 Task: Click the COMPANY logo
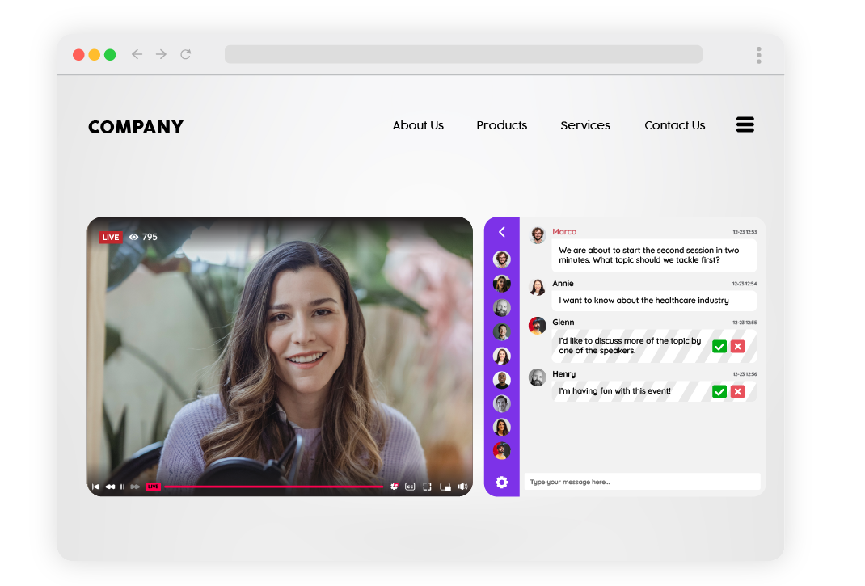pyautogui.click(x=135, y=126)
